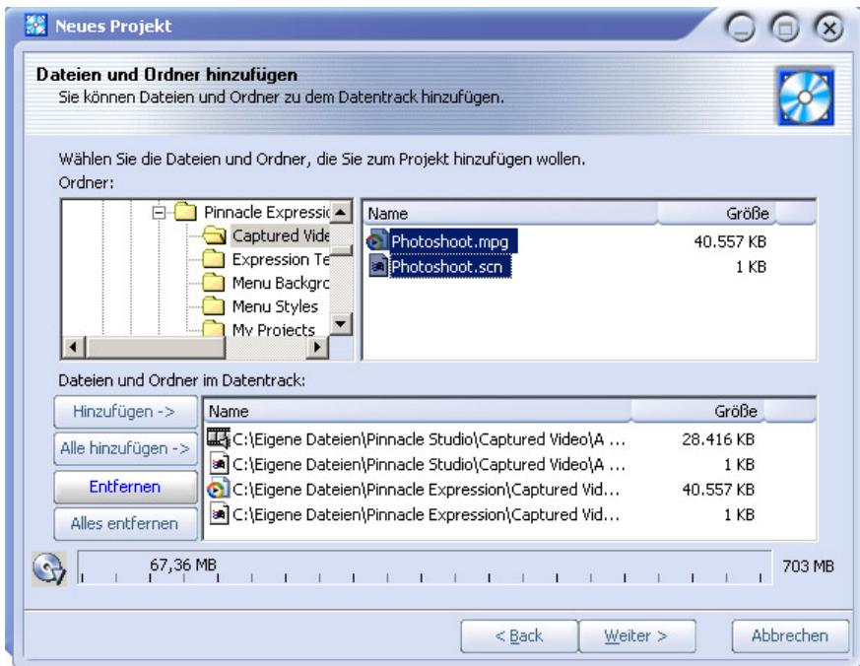The width and height of the screenshot is (860, 666).
Task: Sort files by the upper Größe column header
Action: point(717,214)
